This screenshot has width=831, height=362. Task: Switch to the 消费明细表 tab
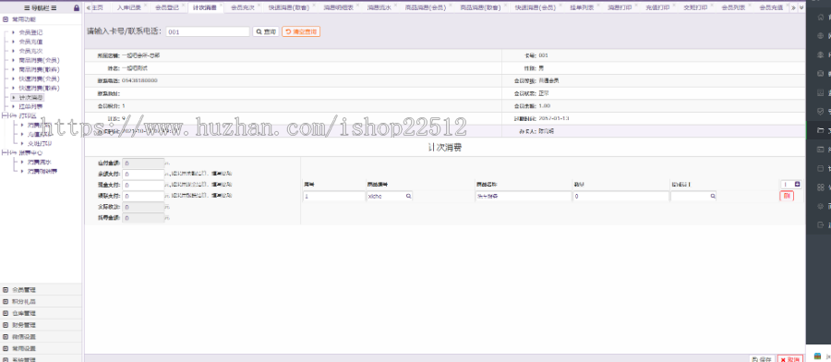click(339, 8)
